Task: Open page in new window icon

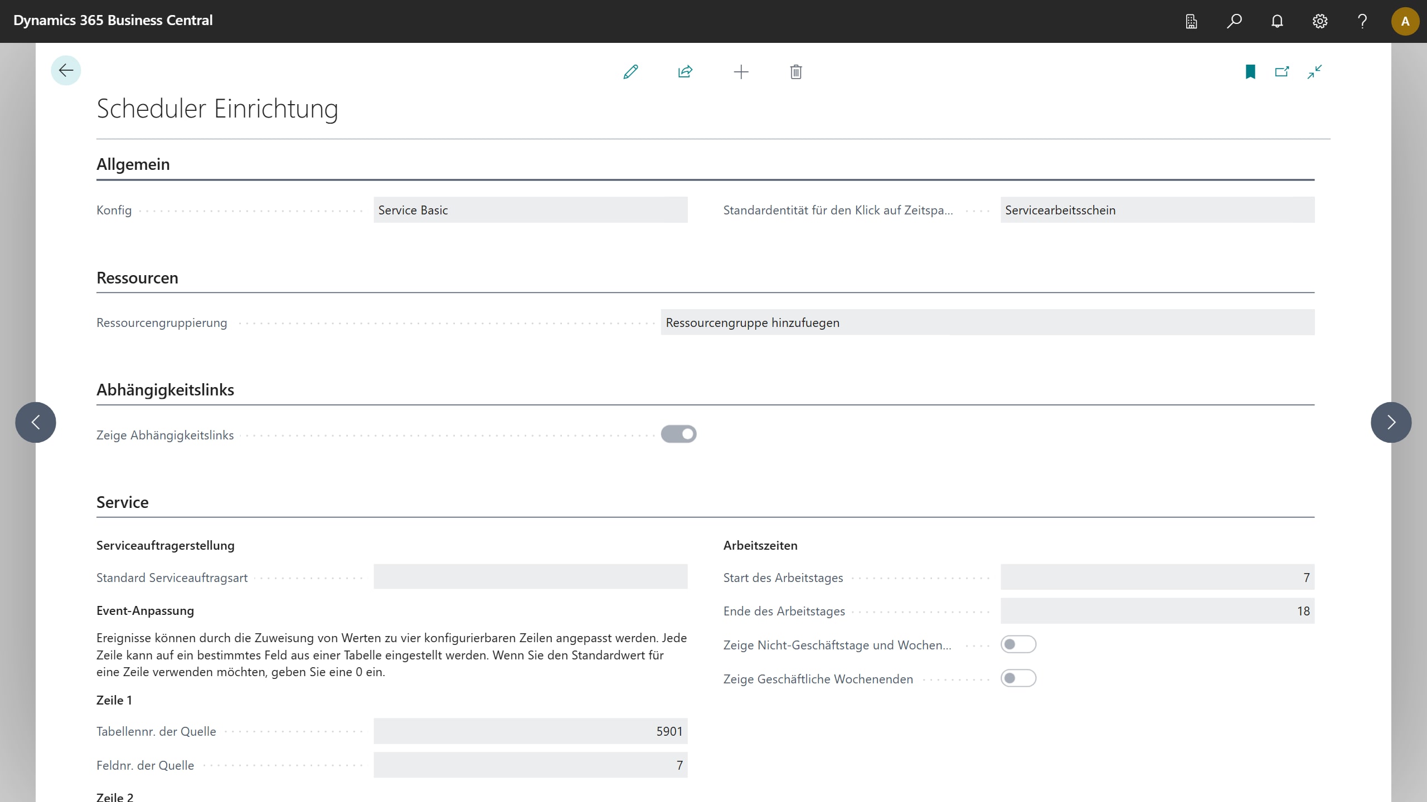Action: 1282,72
